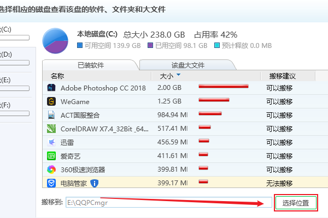Click the Photoshop red size bar
This screenshot has width=328, height=218.
coord(223,86)
